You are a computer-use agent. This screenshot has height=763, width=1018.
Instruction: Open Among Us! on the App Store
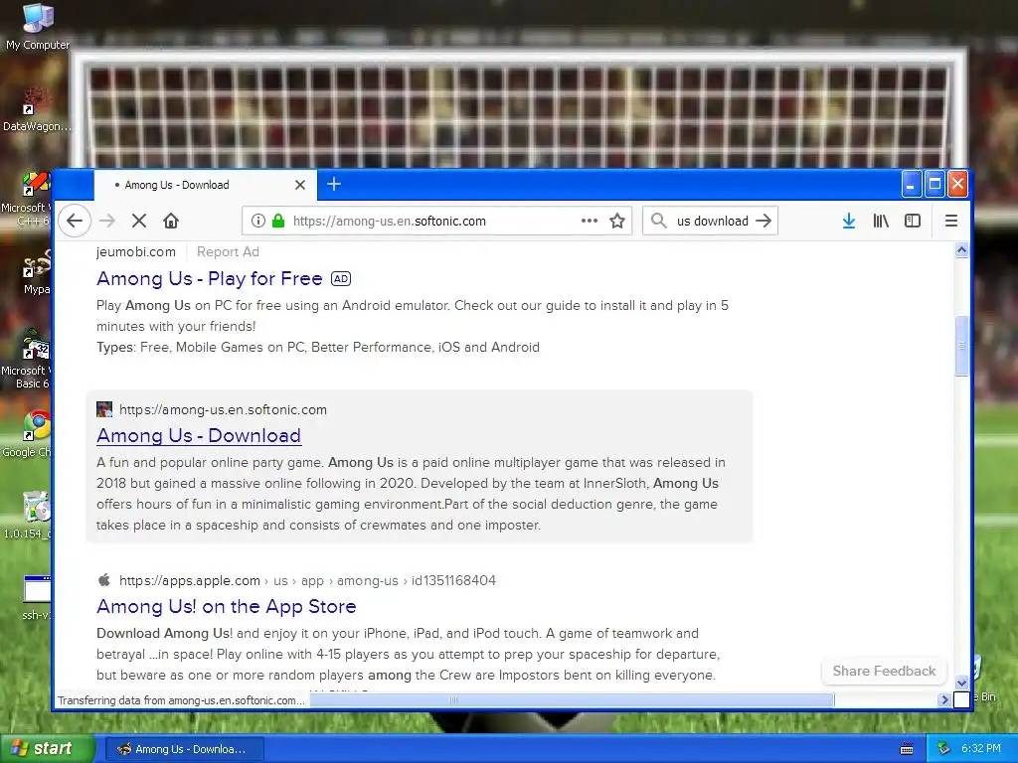click(226, 606)
